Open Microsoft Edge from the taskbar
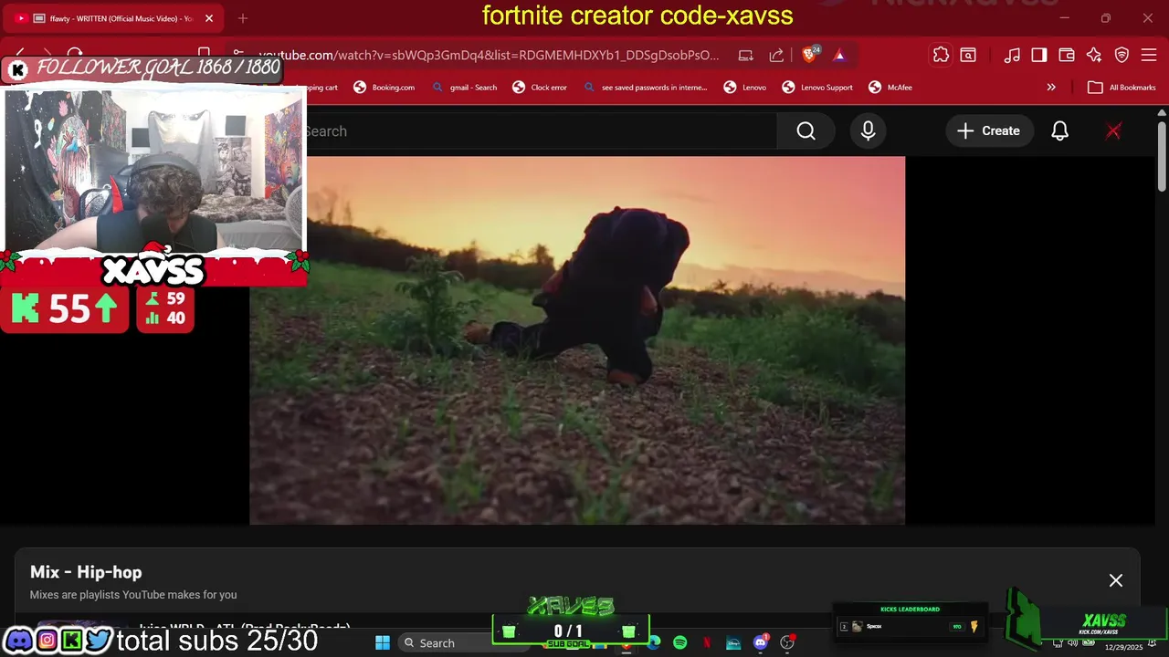Image resolution: width=1169 pixels, height=657 pixels. point(654,642)
